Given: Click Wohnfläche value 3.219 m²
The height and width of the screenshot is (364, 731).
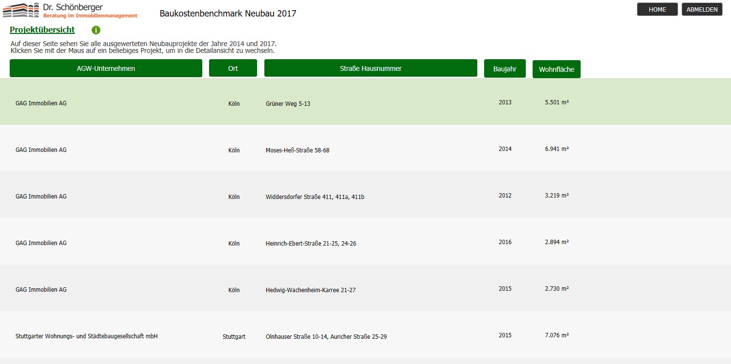Looking at the screenshot, I should [557, 196].
